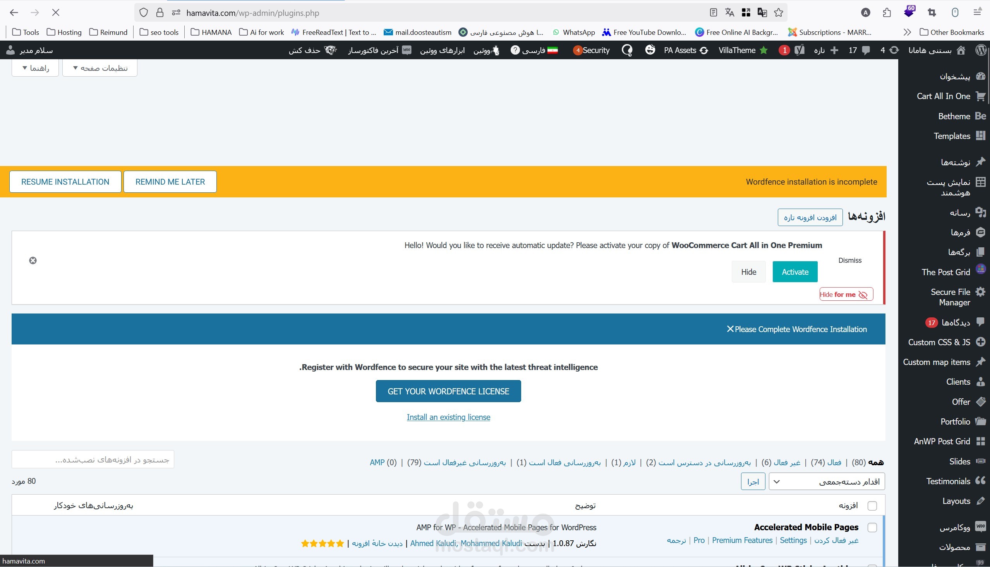990x567 pixels.
Task: Open WordPress logo menu in admin bar
Action: (x=981, y=50)
